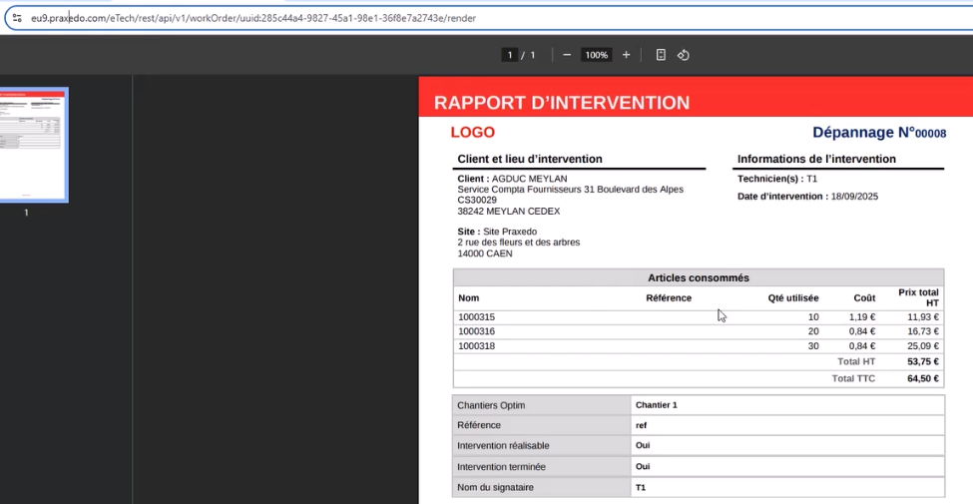Image resolution: width=973 pixels, height=504 pixels.
Task: Zoom out with the minus icon
Action: point(567,55)
